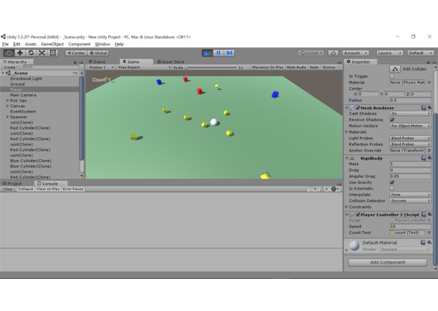Click the Speed value field
438x311 pixels.
pyautogui.click(x=410, y=227)
